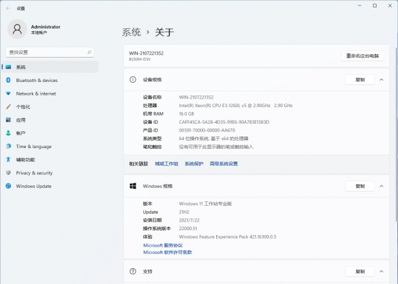Click the 帐户 person icon
398x284 pixels.
click(x=9, y=133)
